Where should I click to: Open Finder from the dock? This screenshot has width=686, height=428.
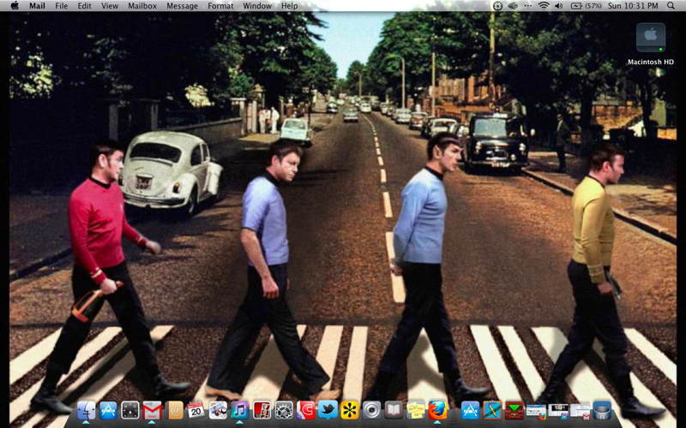click(87, 411)
